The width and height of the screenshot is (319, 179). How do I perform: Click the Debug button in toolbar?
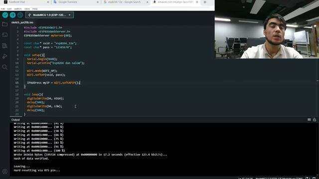coord(20,15)
